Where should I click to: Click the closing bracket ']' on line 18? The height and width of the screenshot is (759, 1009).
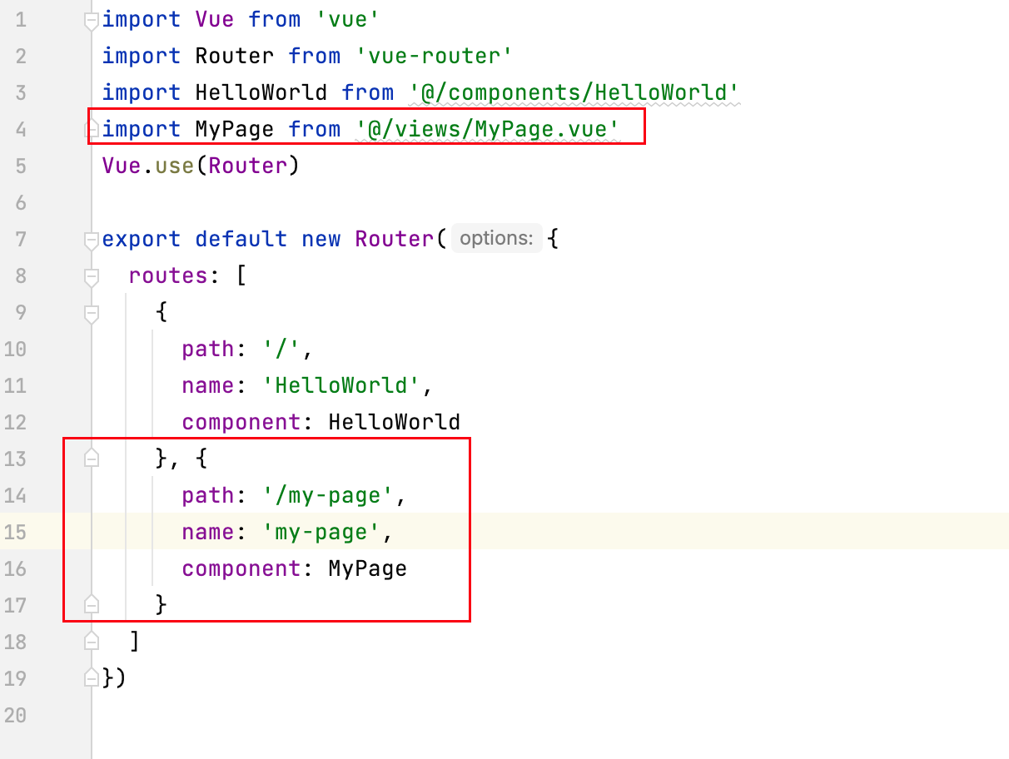tap(135, 642)
